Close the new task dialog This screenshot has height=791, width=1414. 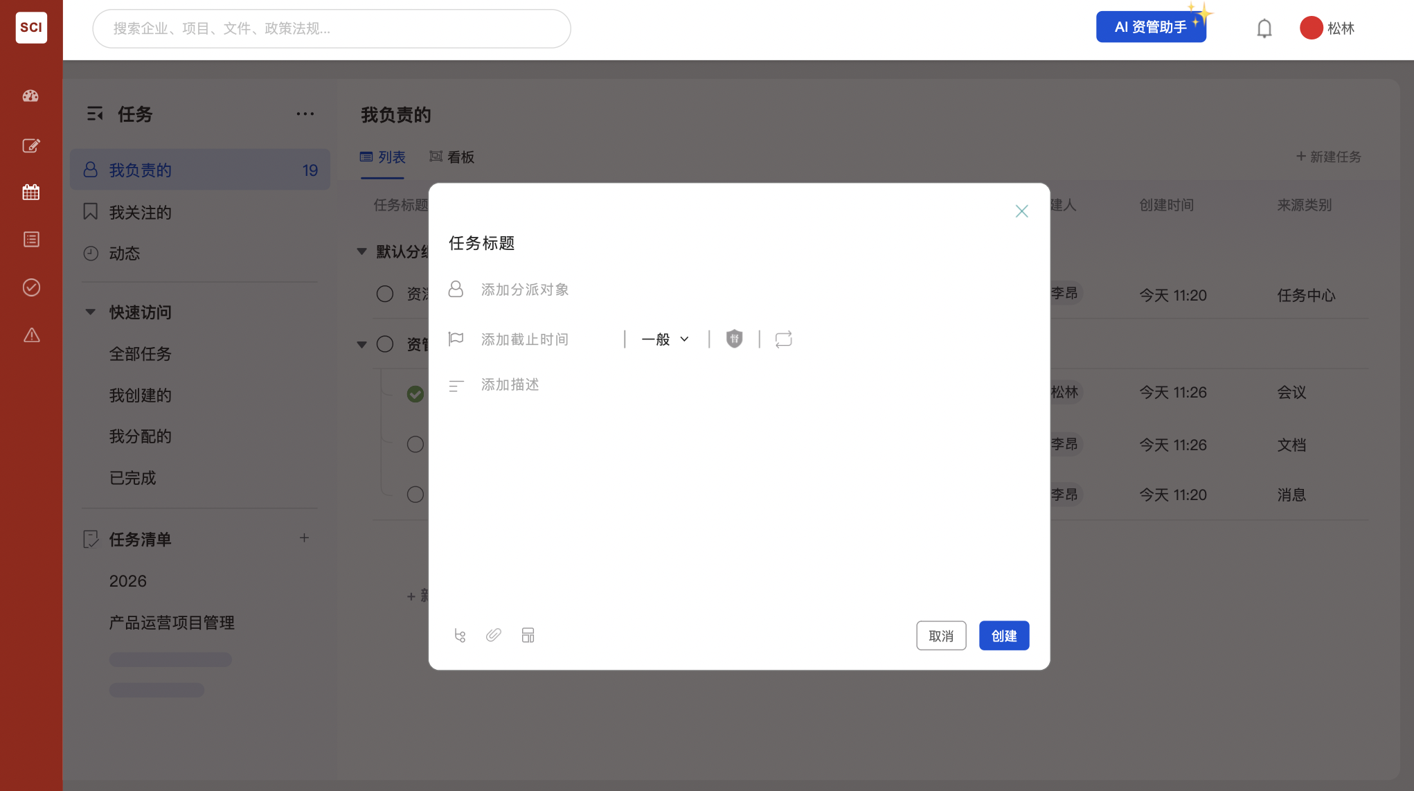pyautogui.click(x=1021, y=211)
